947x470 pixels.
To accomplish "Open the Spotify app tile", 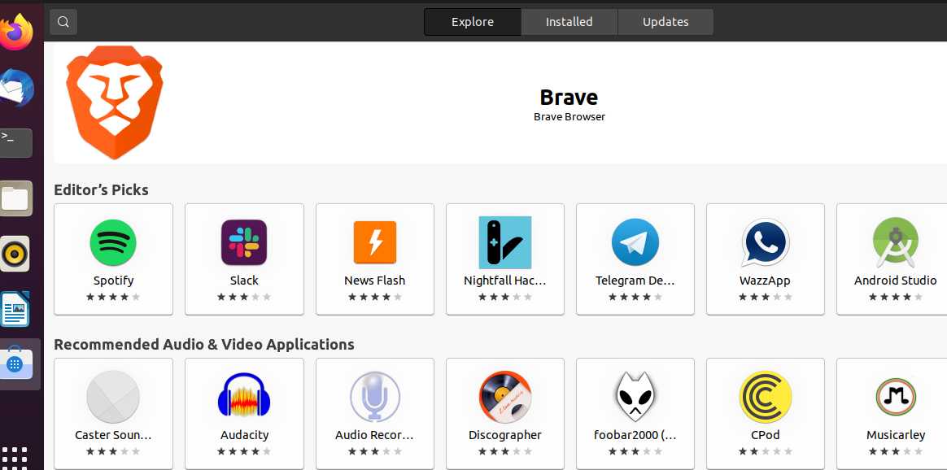I will [113, 259].
